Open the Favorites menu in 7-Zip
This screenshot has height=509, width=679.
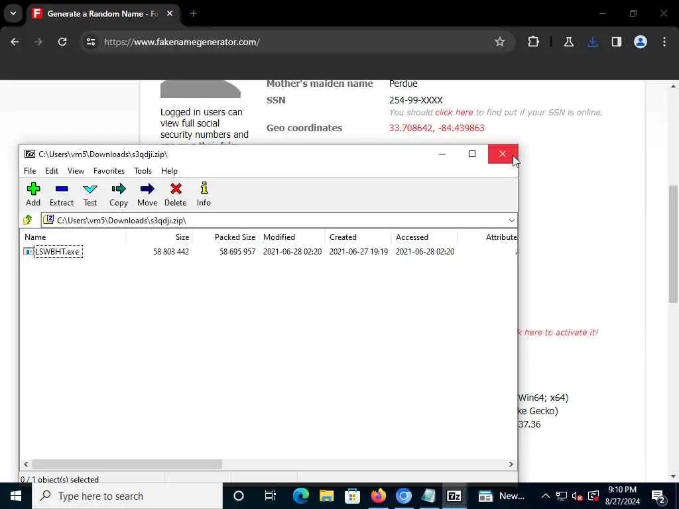click(109, 171)
